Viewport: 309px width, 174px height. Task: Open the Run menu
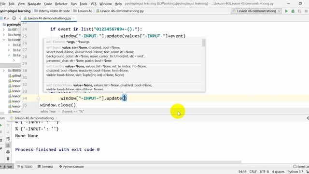click(73, 4)
